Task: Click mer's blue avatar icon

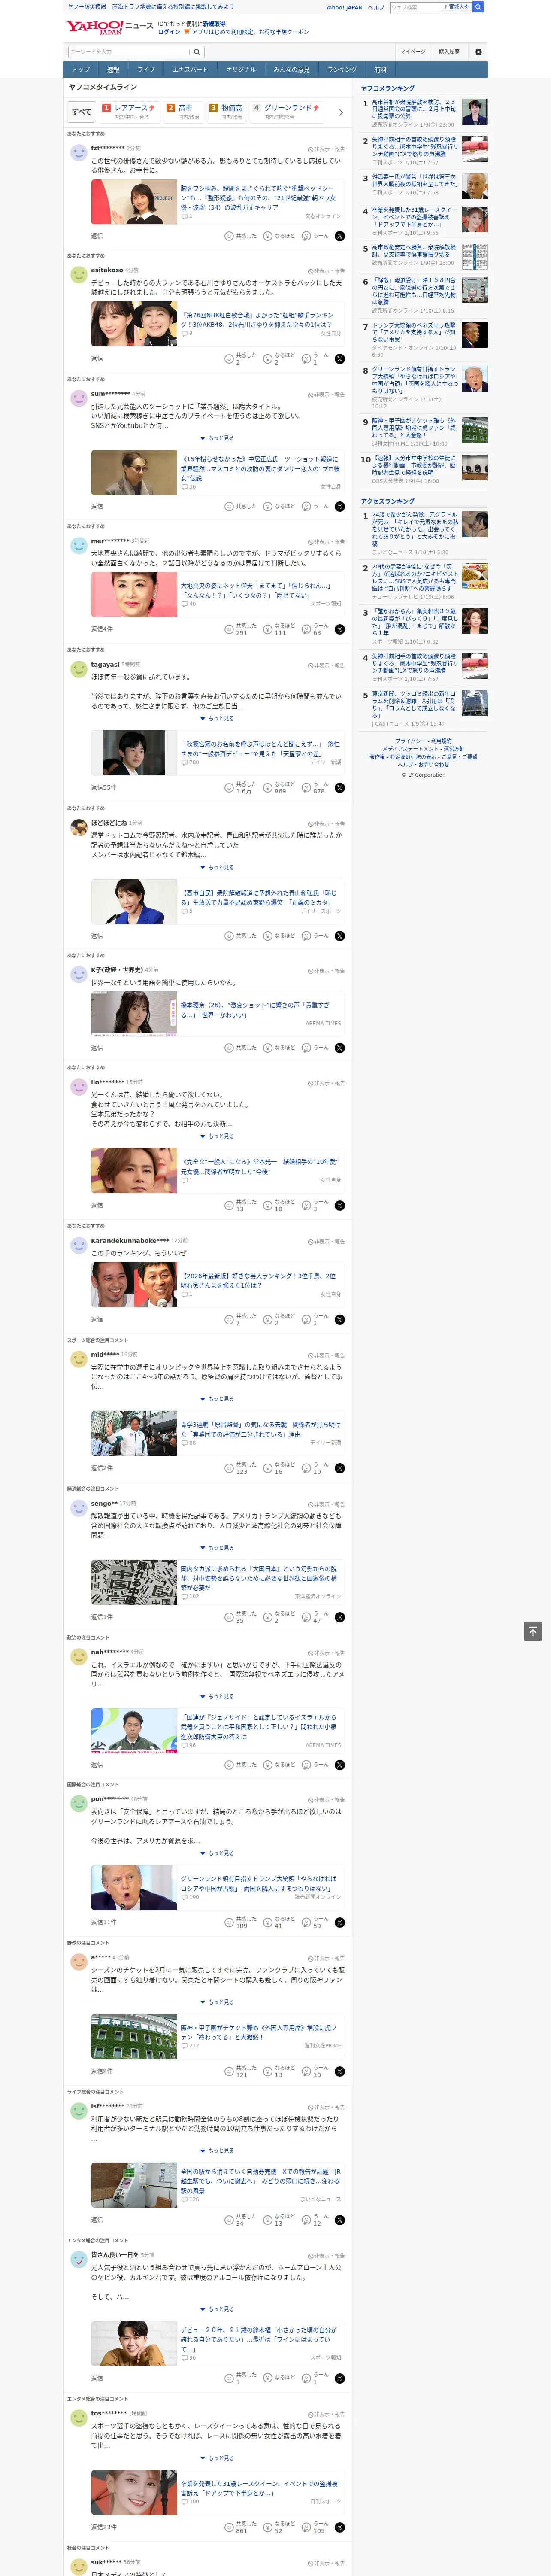Action: click(78, 546)
